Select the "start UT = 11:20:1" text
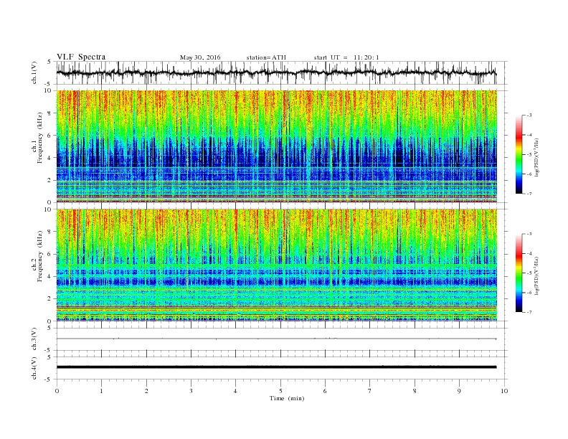This screenshot has width=568, height=439. pos(346,57)
